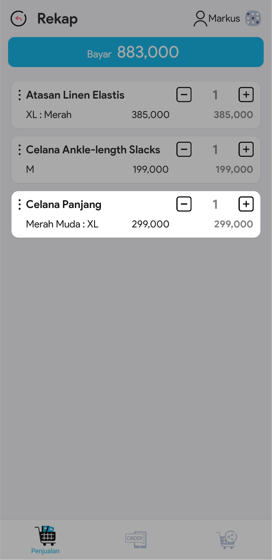Open options menu for Celana Ankle-length Slacks
Screen dimensions: 272x560
point(20,150)
